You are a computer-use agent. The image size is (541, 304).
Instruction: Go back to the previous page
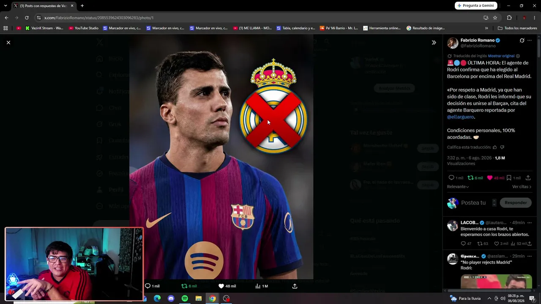click(6, 18)
